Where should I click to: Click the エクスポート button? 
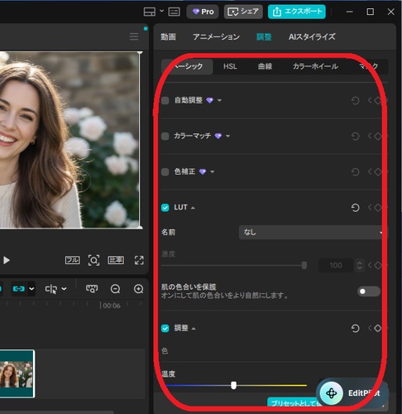point(297,12)
